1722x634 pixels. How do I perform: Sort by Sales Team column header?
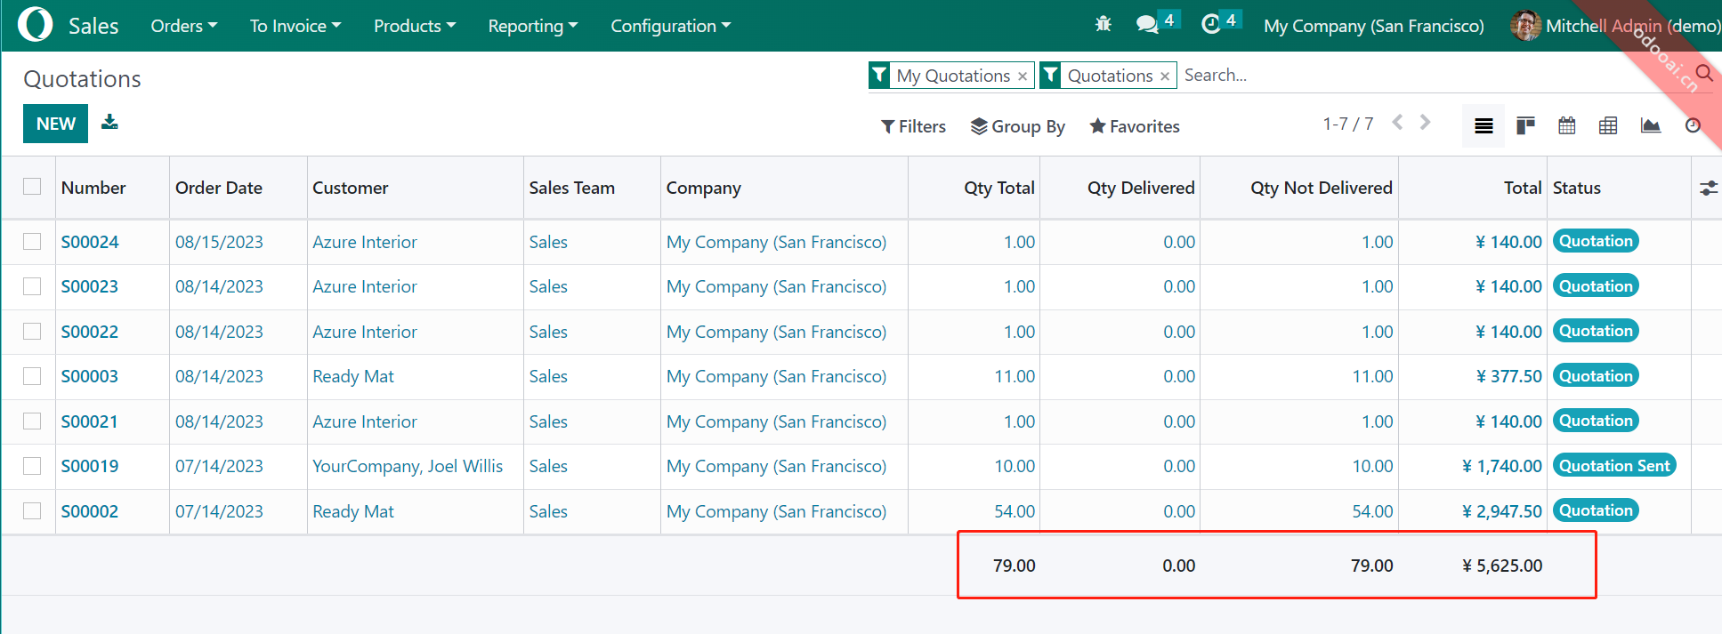tap(572, 188)
